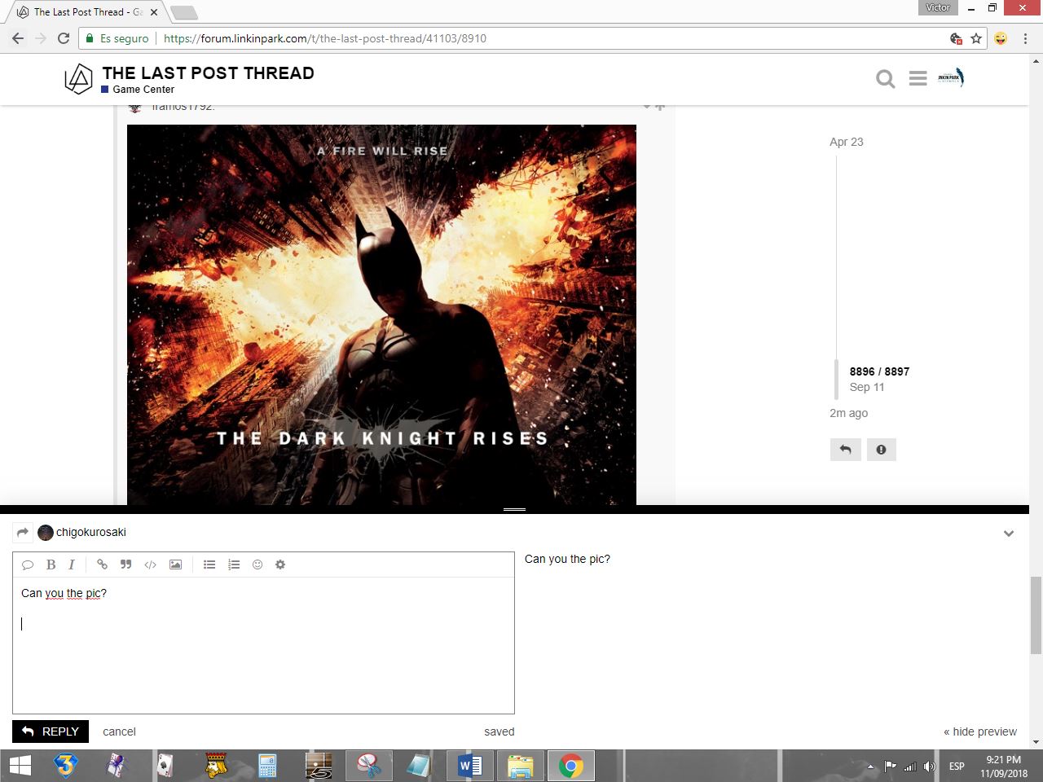Screen dimensions: 1043x782
Task: Reload the page with the refresh icon
Action: [x=64, y=38]
